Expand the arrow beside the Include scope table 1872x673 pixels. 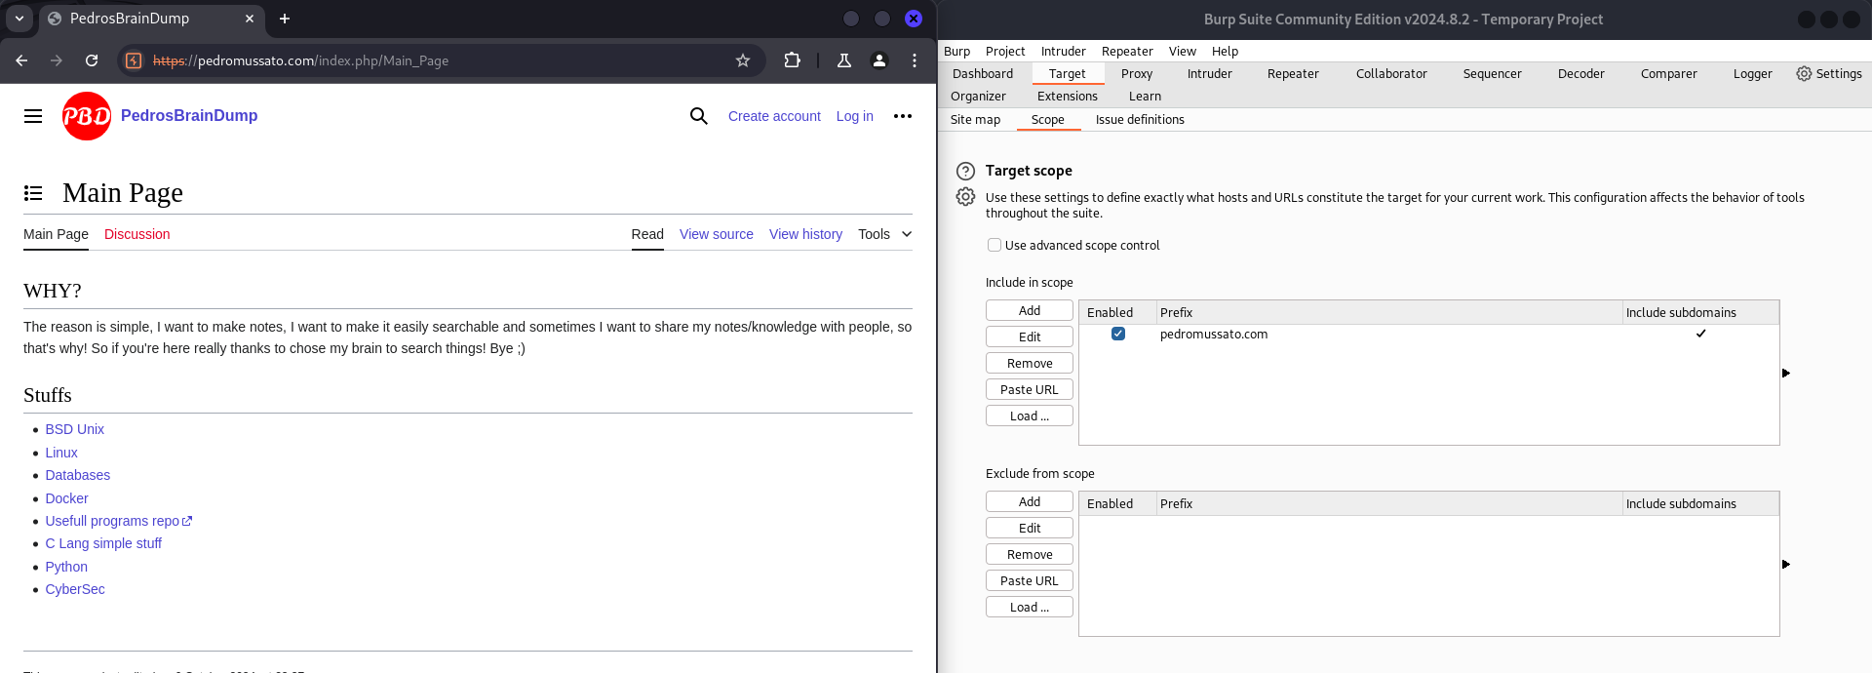tap(1785, 374)
